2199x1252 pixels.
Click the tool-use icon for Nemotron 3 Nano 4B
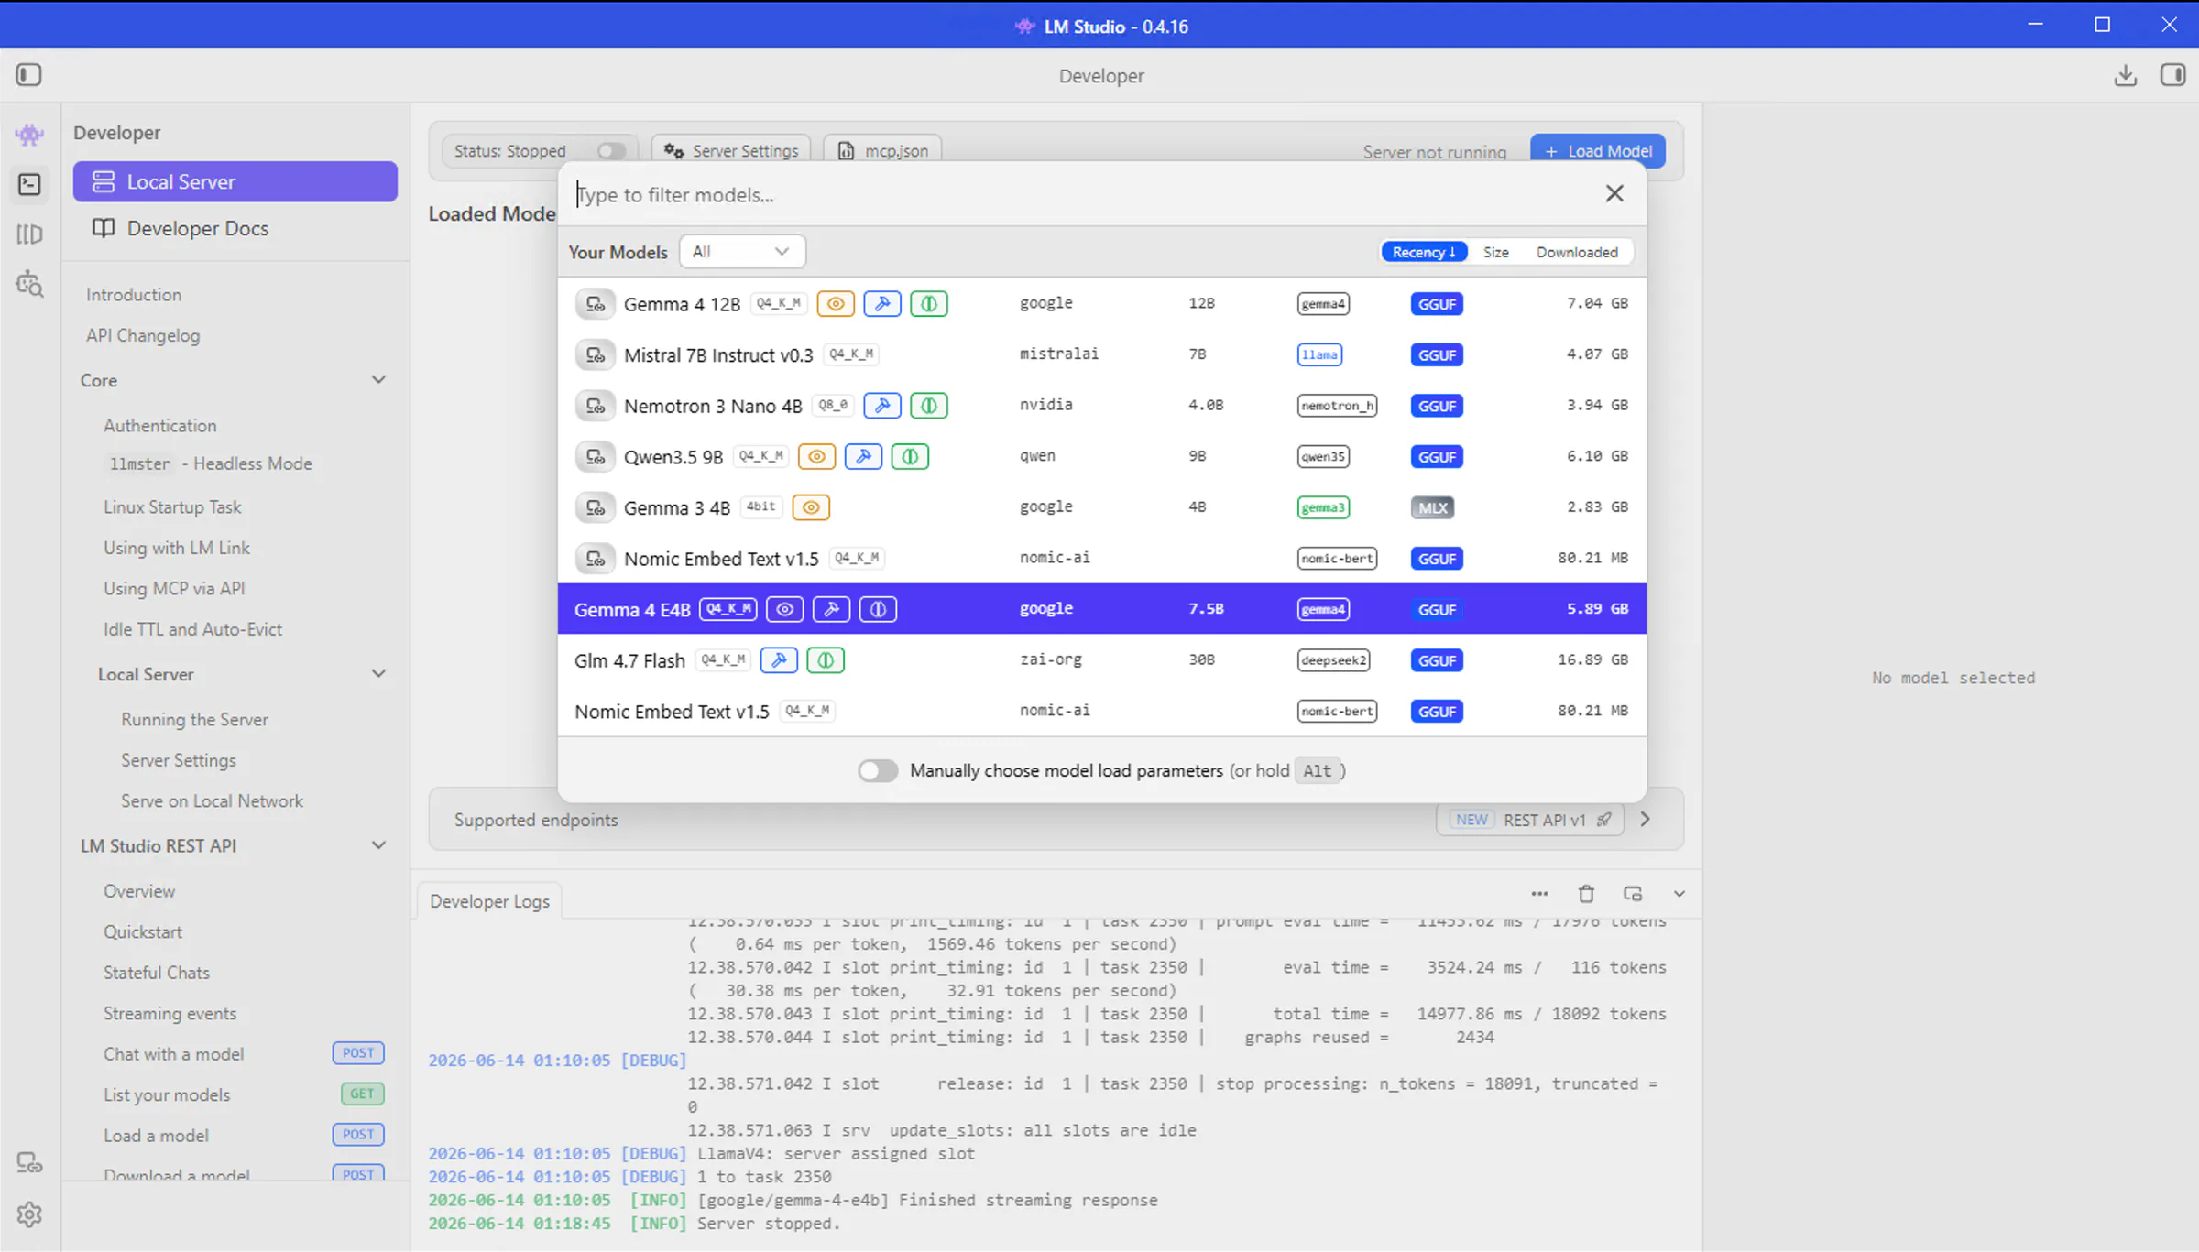882,406
